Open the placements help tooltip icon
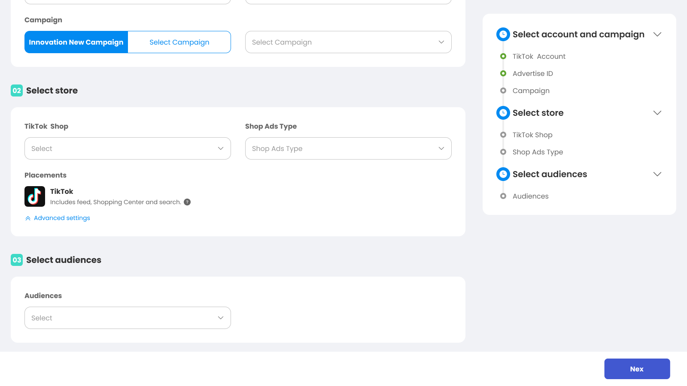 187,202
